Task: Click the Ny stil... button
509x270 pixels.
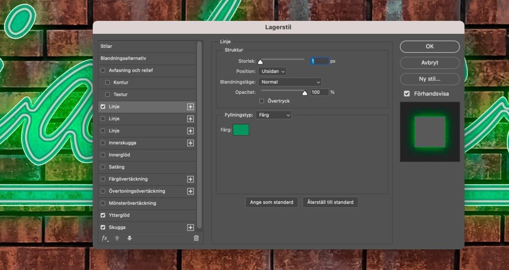Action: point(430,79)
